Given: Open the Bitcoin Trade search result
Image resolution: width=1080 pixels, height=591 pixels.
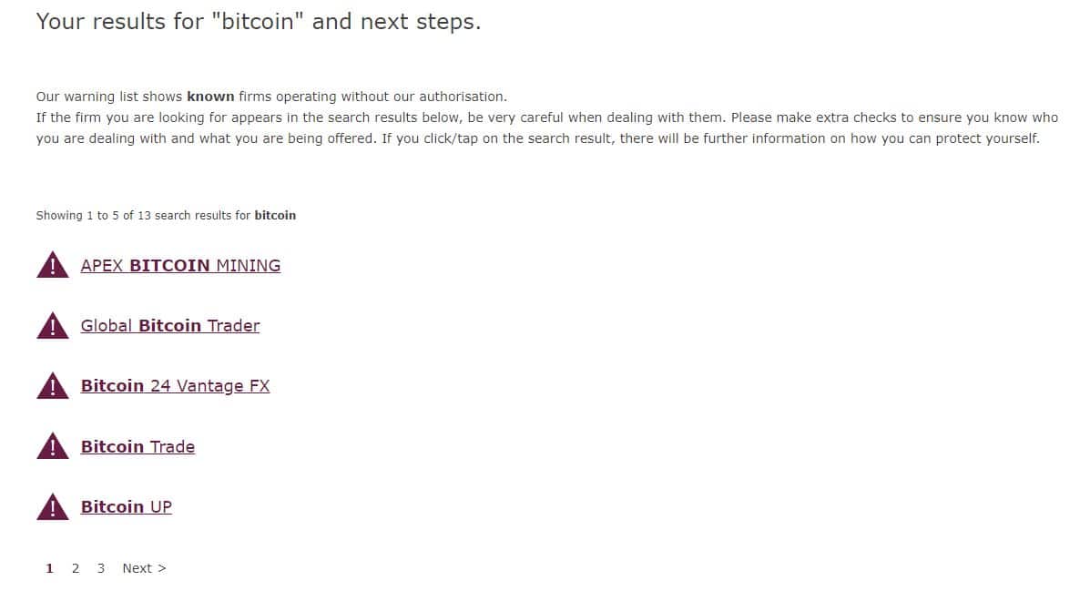Looking at the screenshot, I should point(138,446).
